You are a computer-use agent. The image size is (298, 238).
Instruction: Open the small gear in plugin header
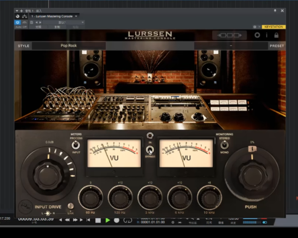(255, 27)
